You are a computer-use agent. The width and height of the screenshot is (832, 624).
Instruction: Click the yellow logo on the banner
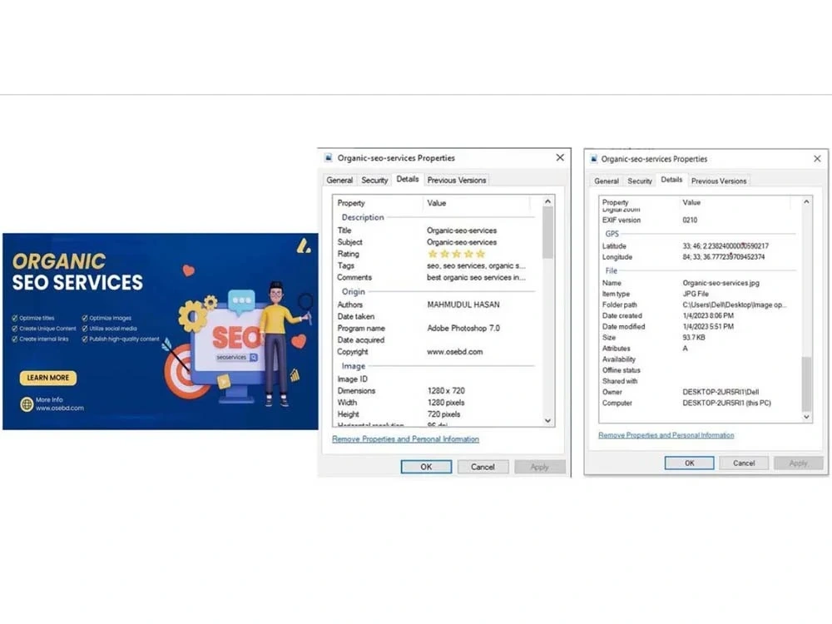[x=304, y=245]
